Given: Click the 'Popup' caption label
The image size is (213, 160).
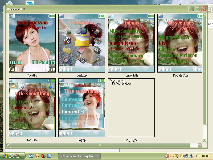Looking at the screenshot, I should point(82,140).
